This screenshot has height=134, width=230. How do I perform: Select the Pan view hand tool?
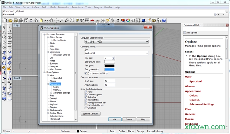click(x=51, y=21)
